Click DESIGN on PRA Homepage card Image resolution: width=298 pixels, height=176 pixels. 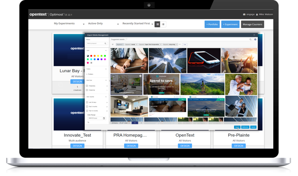[131, 146]
